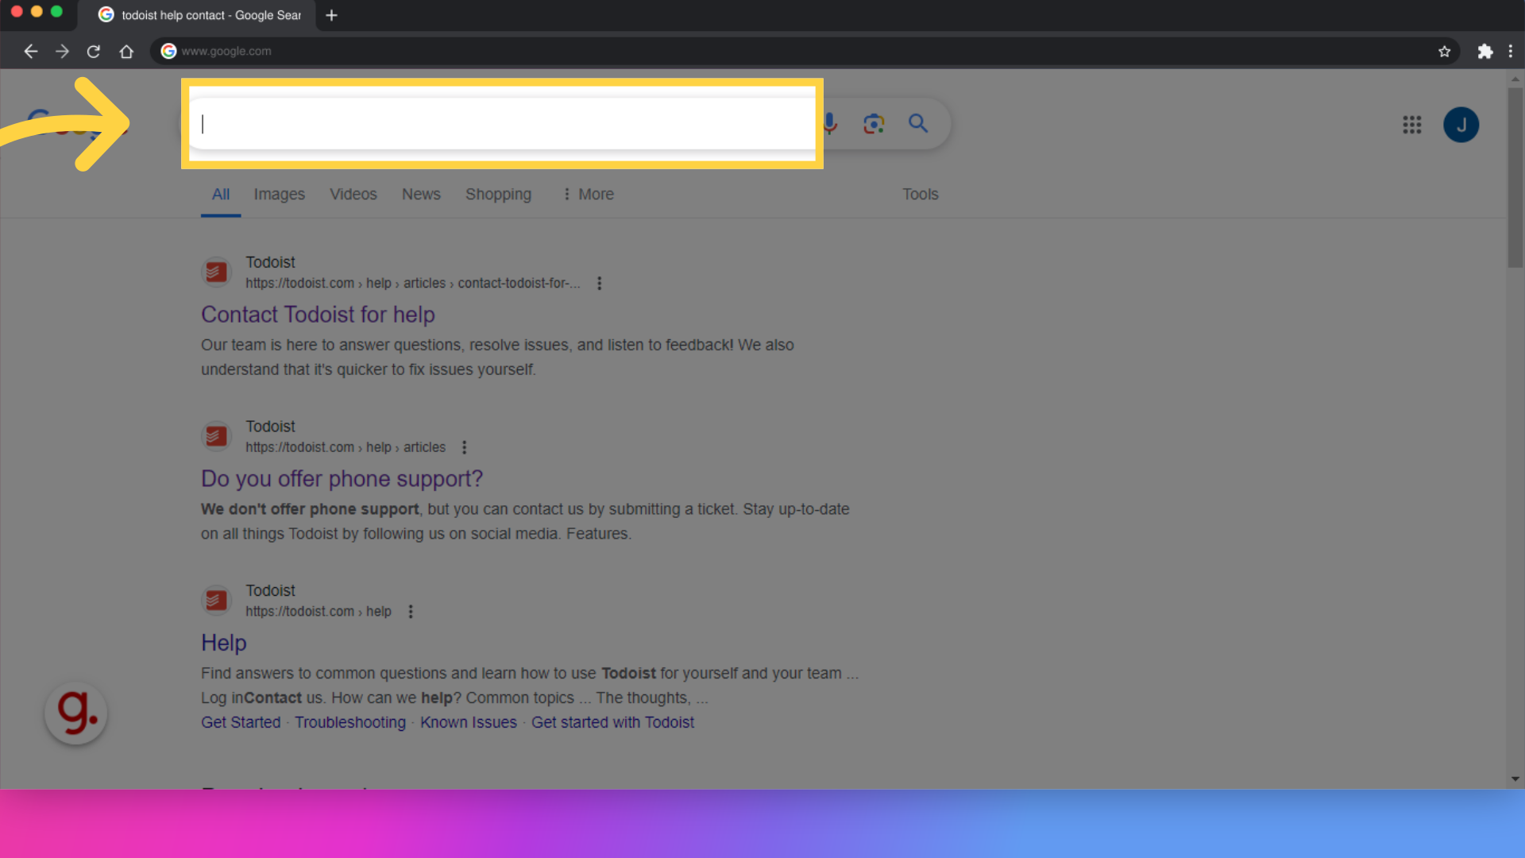Open Do you offer phone support result
The height and width of the screenshot is (858, 1525).
[x=342, y=479]
